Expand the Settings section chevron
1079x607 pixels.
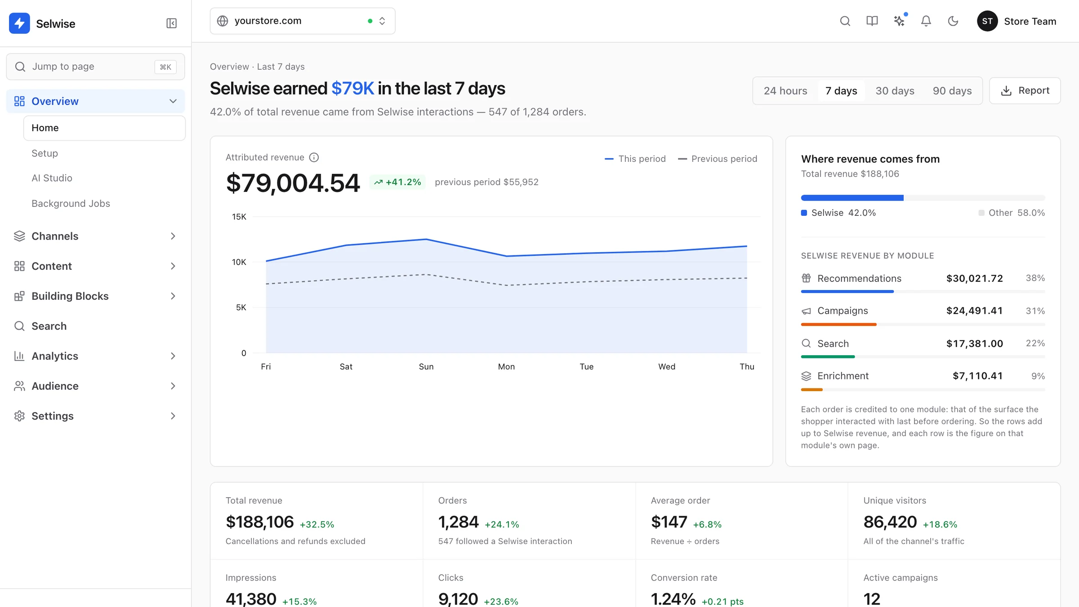pos(173,416)
